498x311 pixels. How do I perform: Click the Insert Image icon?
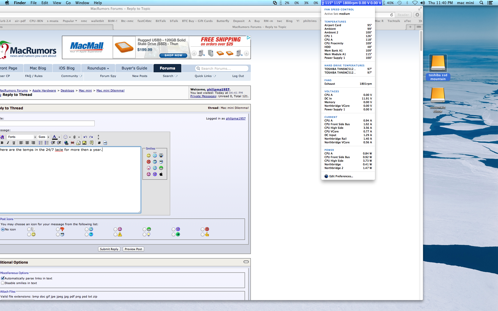(x=84, y=143)
